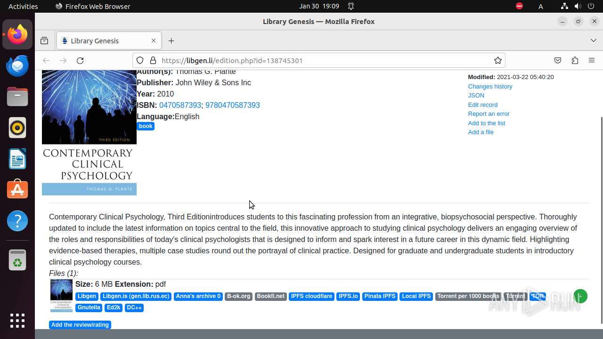Open Changes history link
603x339 pixels.
pos(490,86)
